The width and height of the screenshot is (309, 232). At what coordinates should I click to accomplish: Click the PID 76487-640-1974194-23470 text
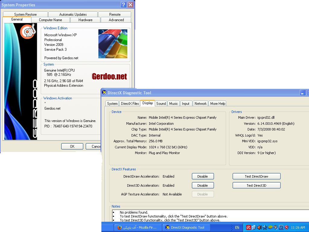click(68, 126)
